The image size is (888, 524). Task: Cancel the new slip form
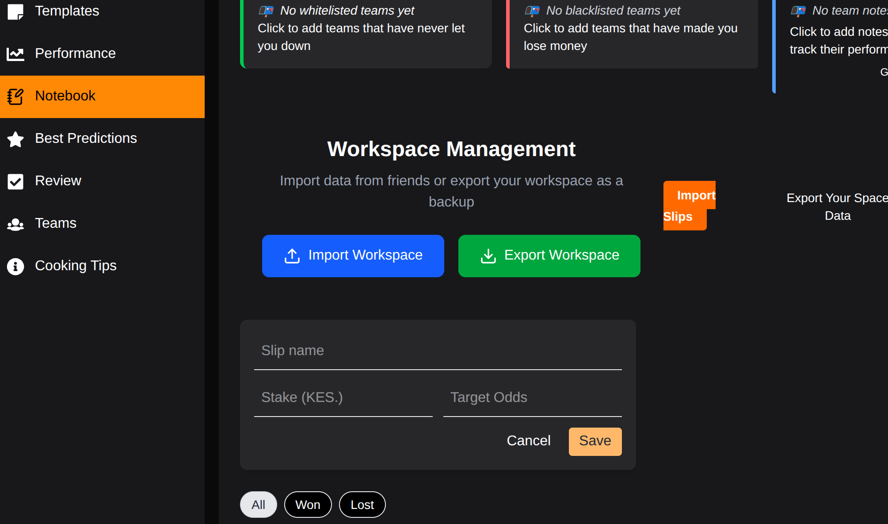coord(528,441)
